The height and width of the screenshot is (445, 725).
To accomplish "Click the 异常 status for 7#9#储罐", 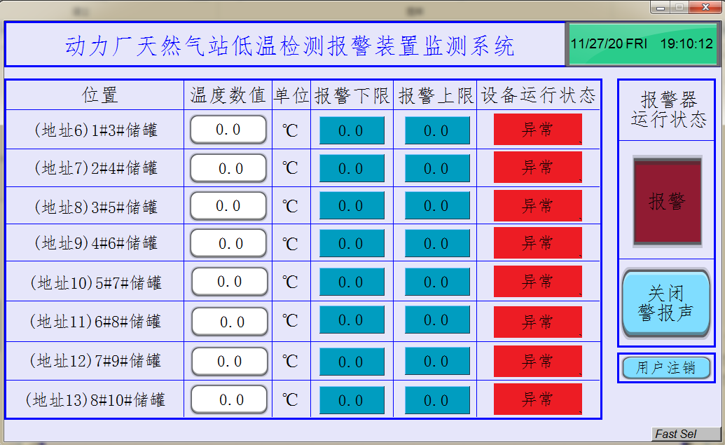I will pos(537,361).
